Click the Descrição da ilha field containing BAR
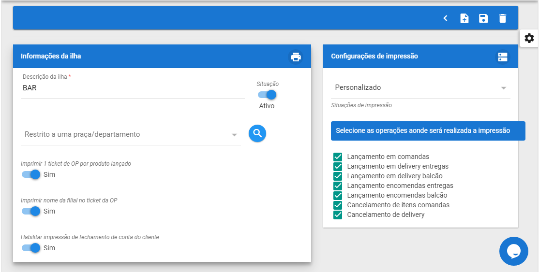Screen dimensions: 539x272 pos(133,88)
